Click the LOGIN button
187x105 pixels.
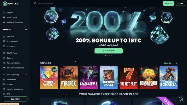tap(180, 4)
